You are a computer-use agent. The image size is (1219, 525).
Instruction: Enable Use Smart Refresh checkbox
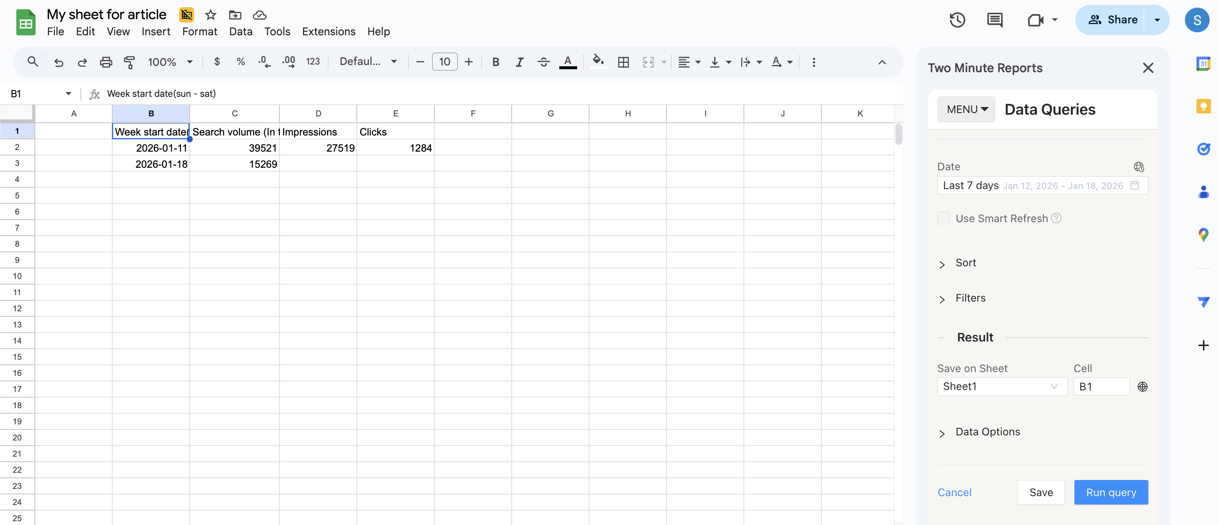point(943,218)
